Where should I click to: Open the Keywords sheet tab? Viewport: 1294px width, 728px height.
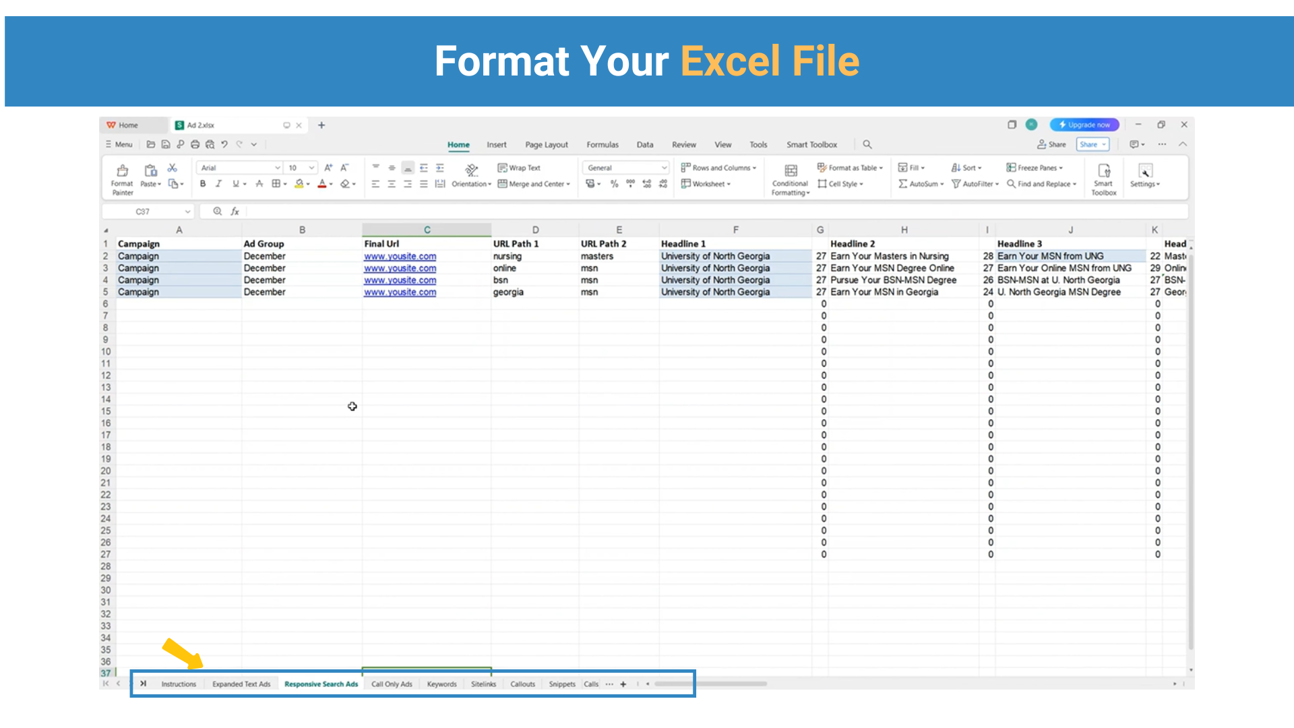pos(441,684)
